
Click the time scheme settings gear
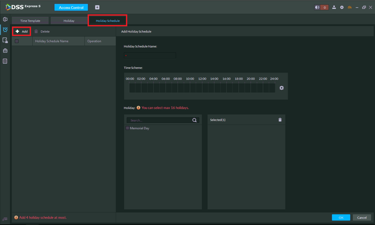[282, 88]
